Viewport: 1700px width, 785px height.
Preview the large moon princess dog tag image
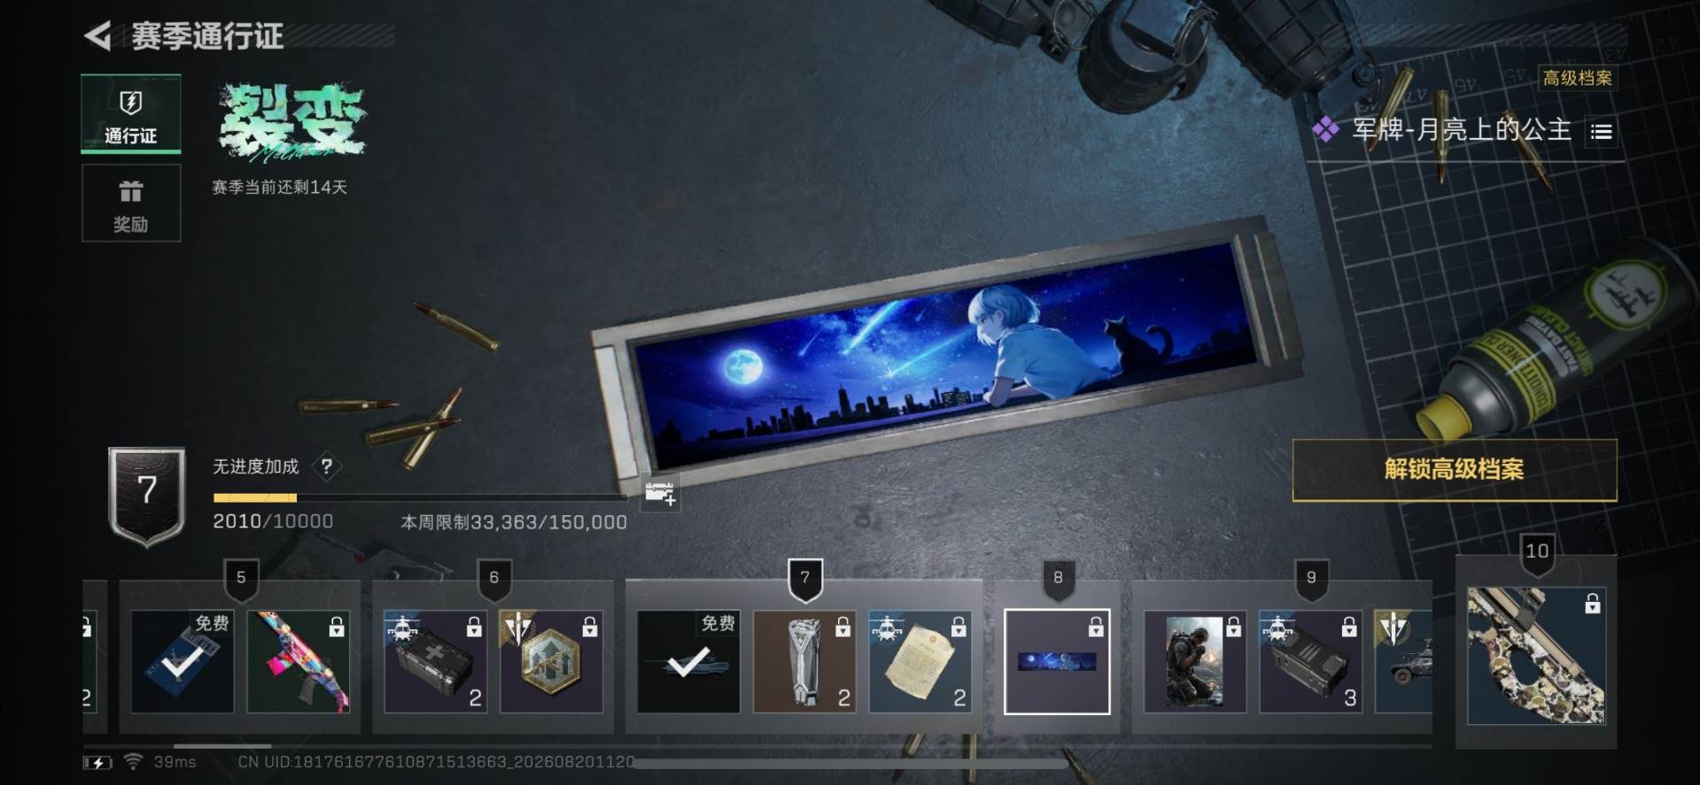click(x=946, y=354)
